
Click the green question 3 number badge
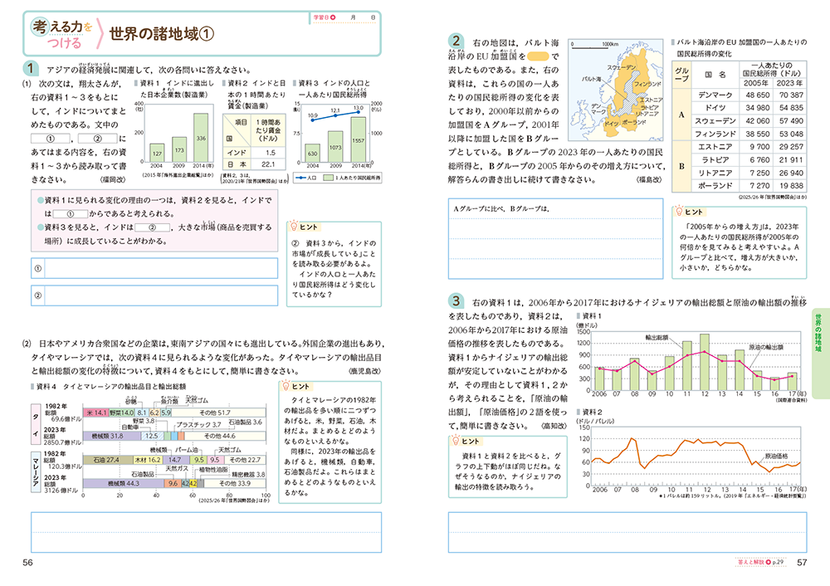coord(456,300)
